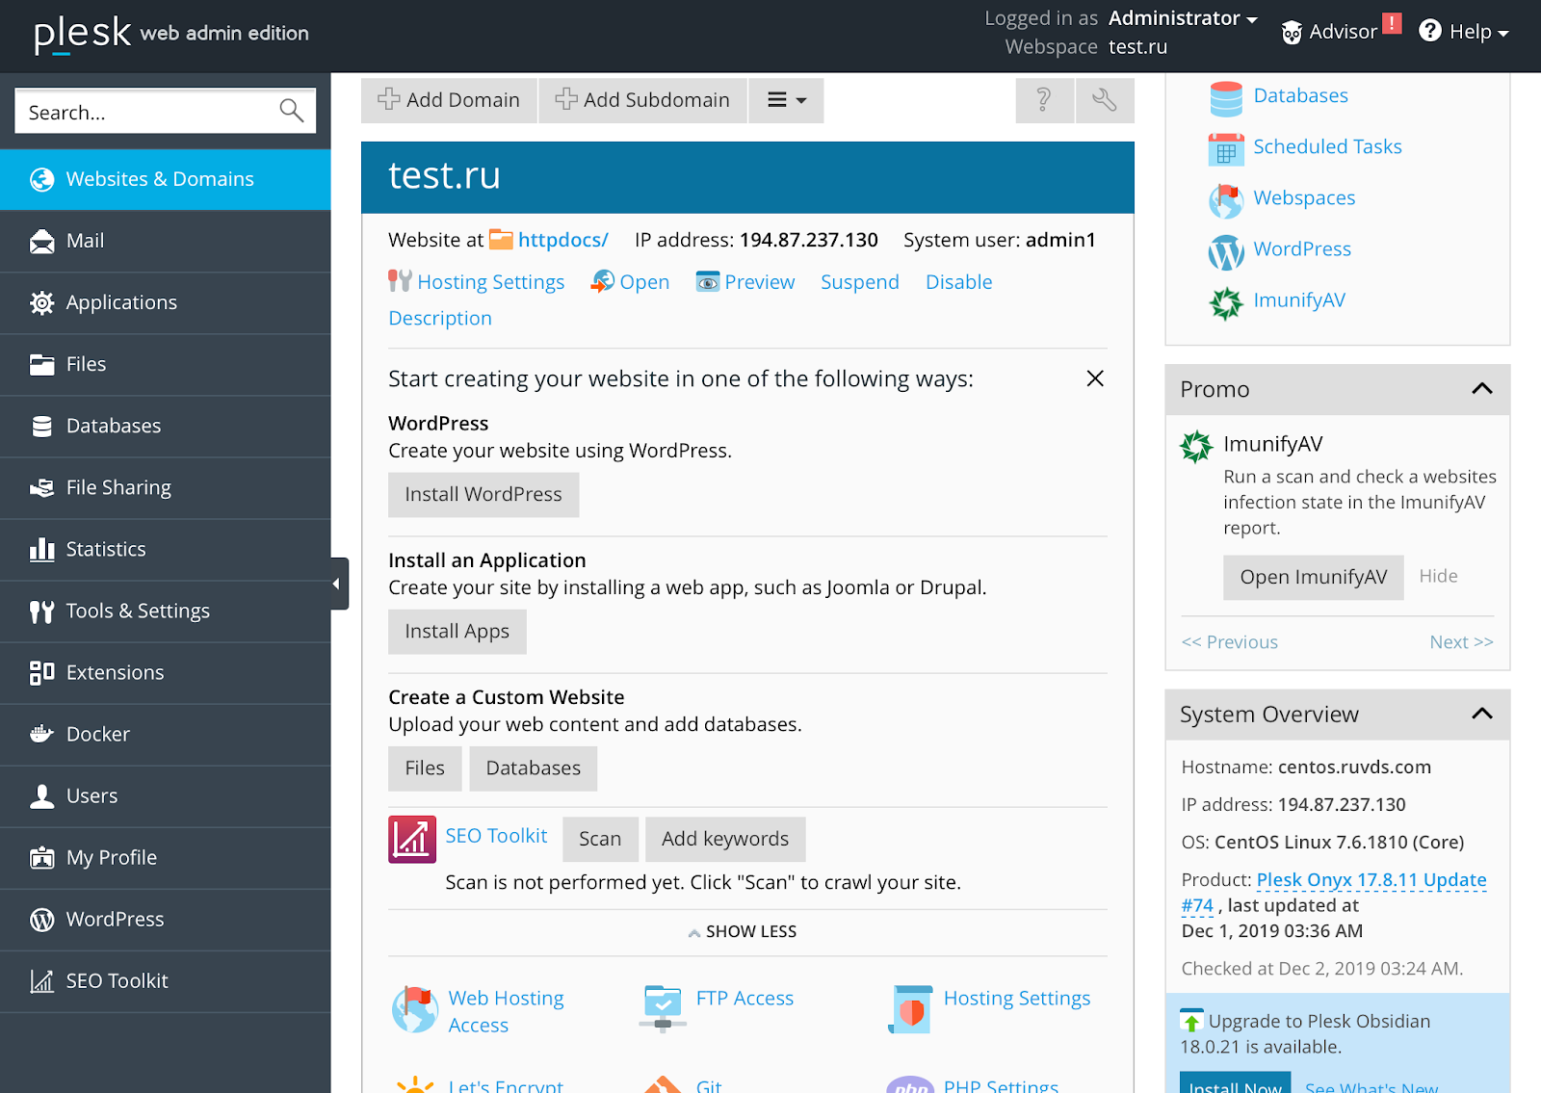Open Docker in the sidebar menu
This screenshot has width=1541, height=1093.
coord(97,734)
